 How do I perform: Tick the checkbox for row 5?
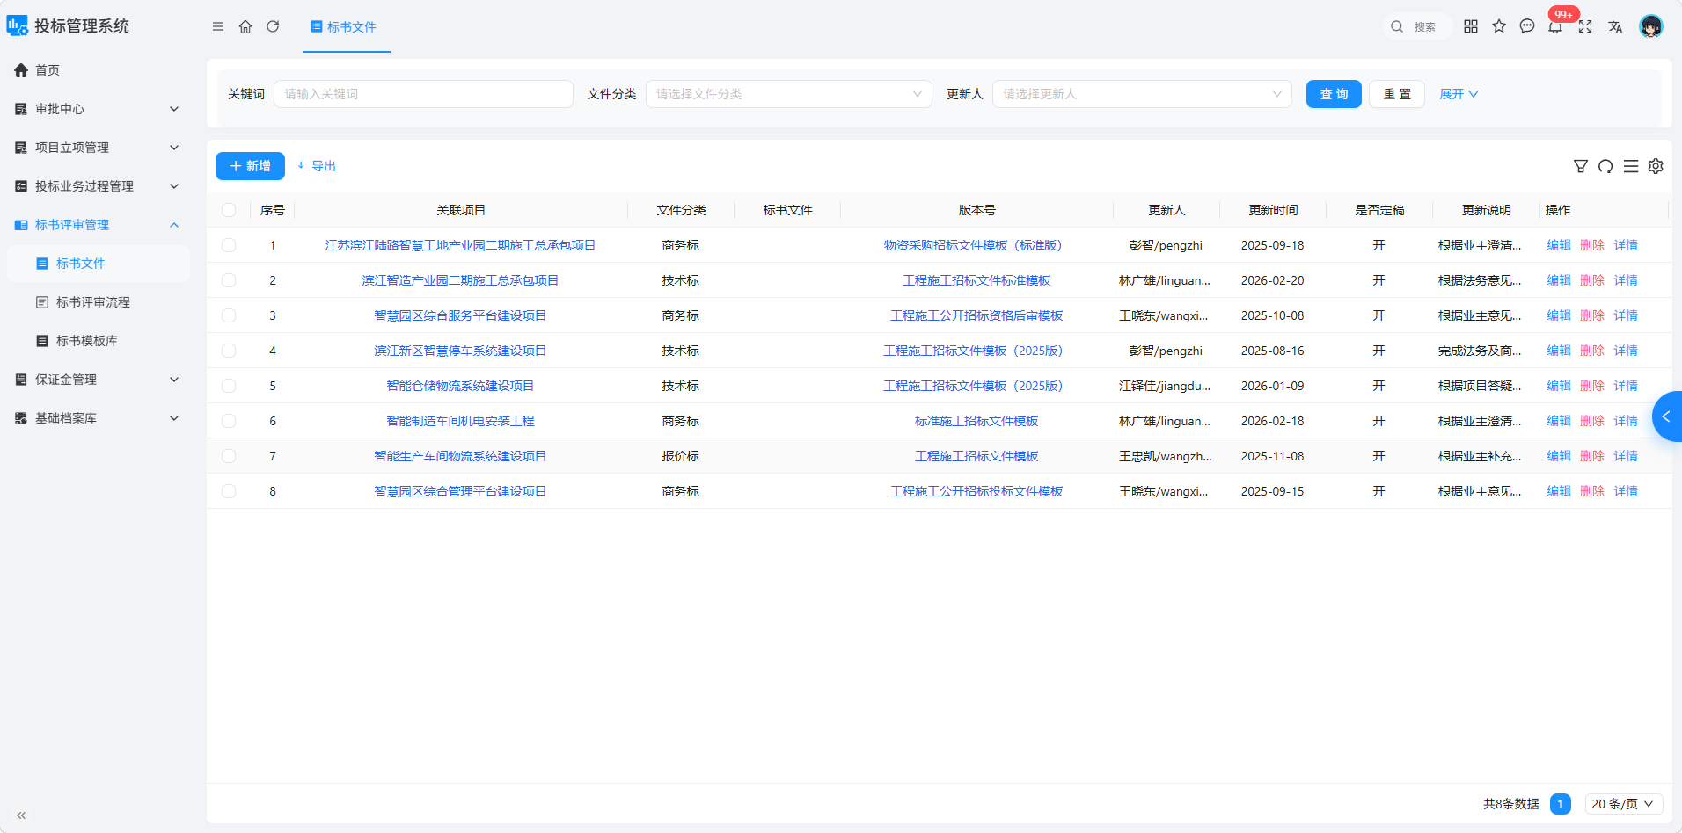229,386
